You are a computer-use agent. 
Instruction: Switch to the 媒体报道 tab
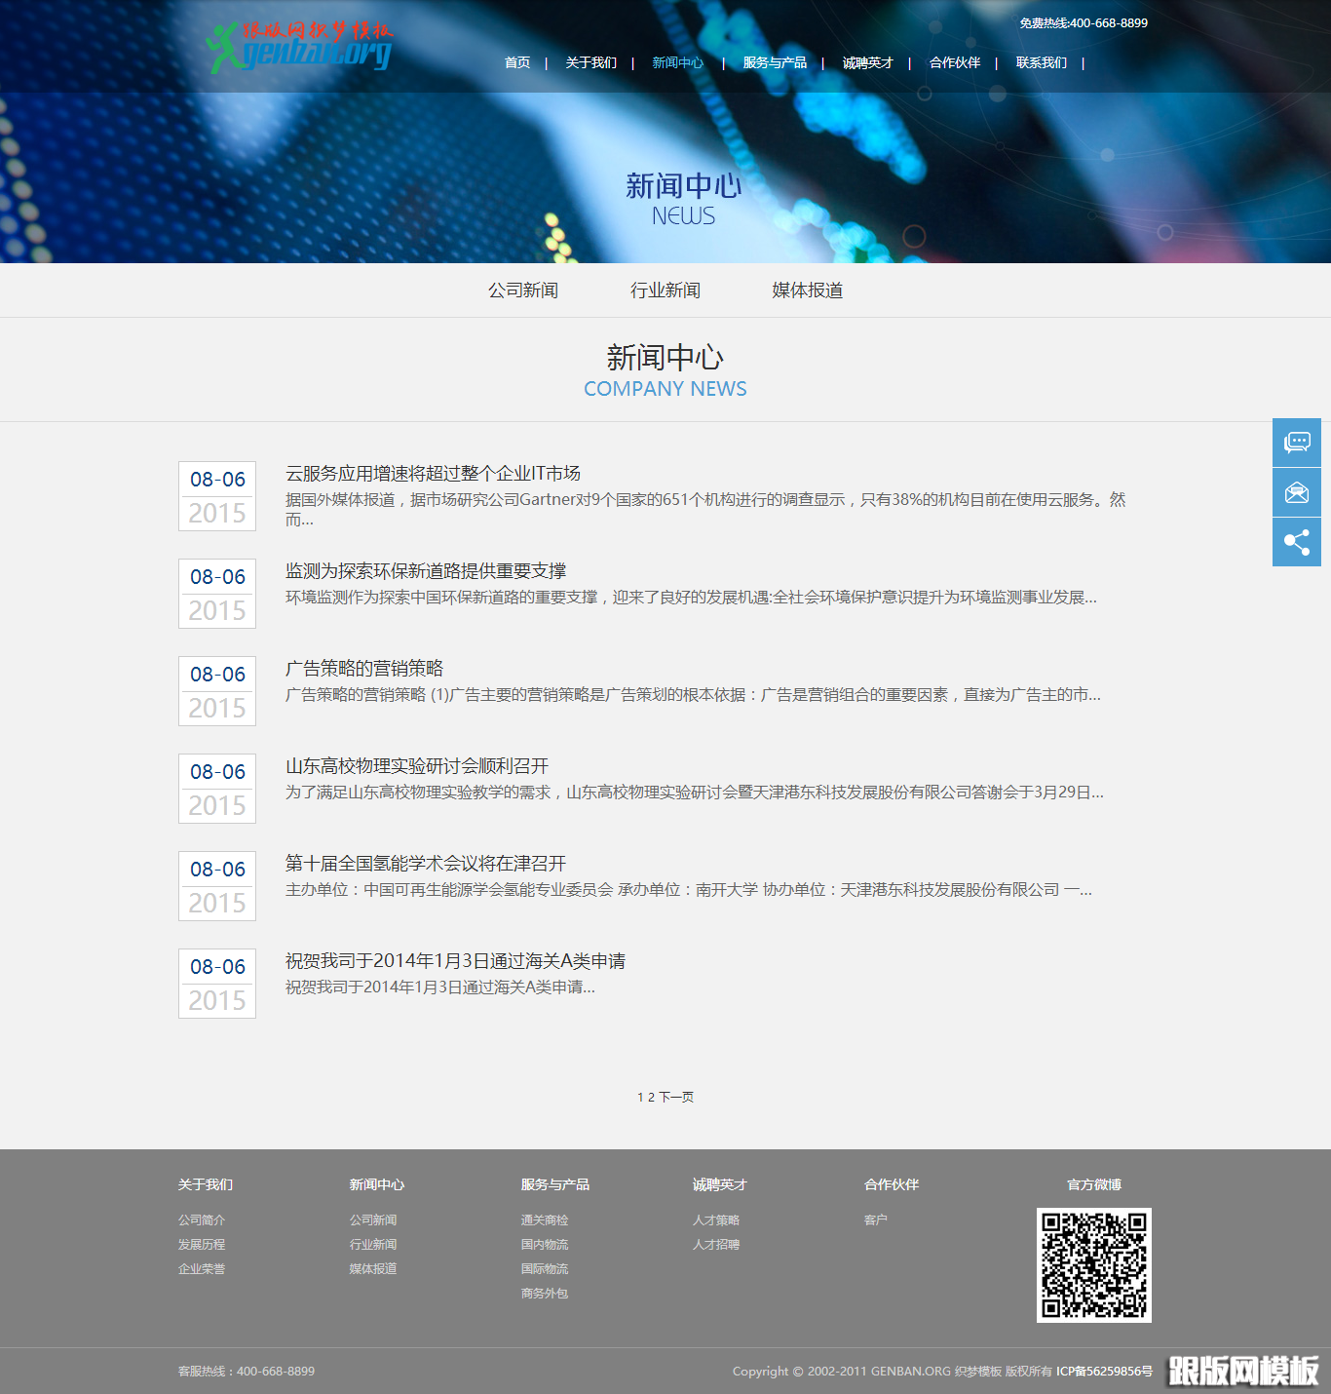[x=806, y=290]
